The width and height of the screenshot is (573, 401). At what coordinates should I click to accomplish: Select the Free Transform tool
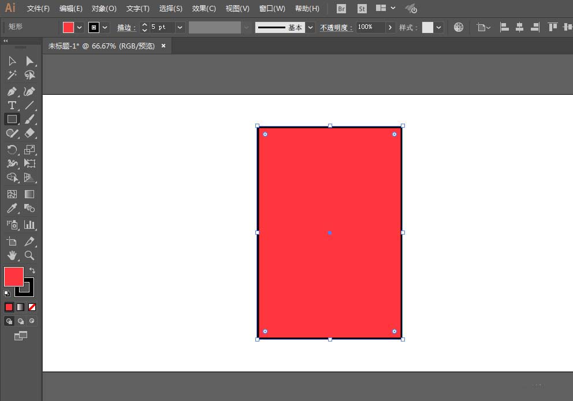pos(29,164)
